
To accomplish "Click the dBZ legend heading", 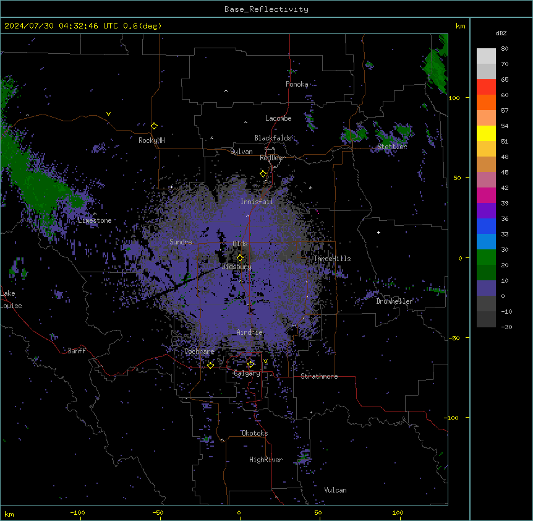I will (x=501, y=33).
